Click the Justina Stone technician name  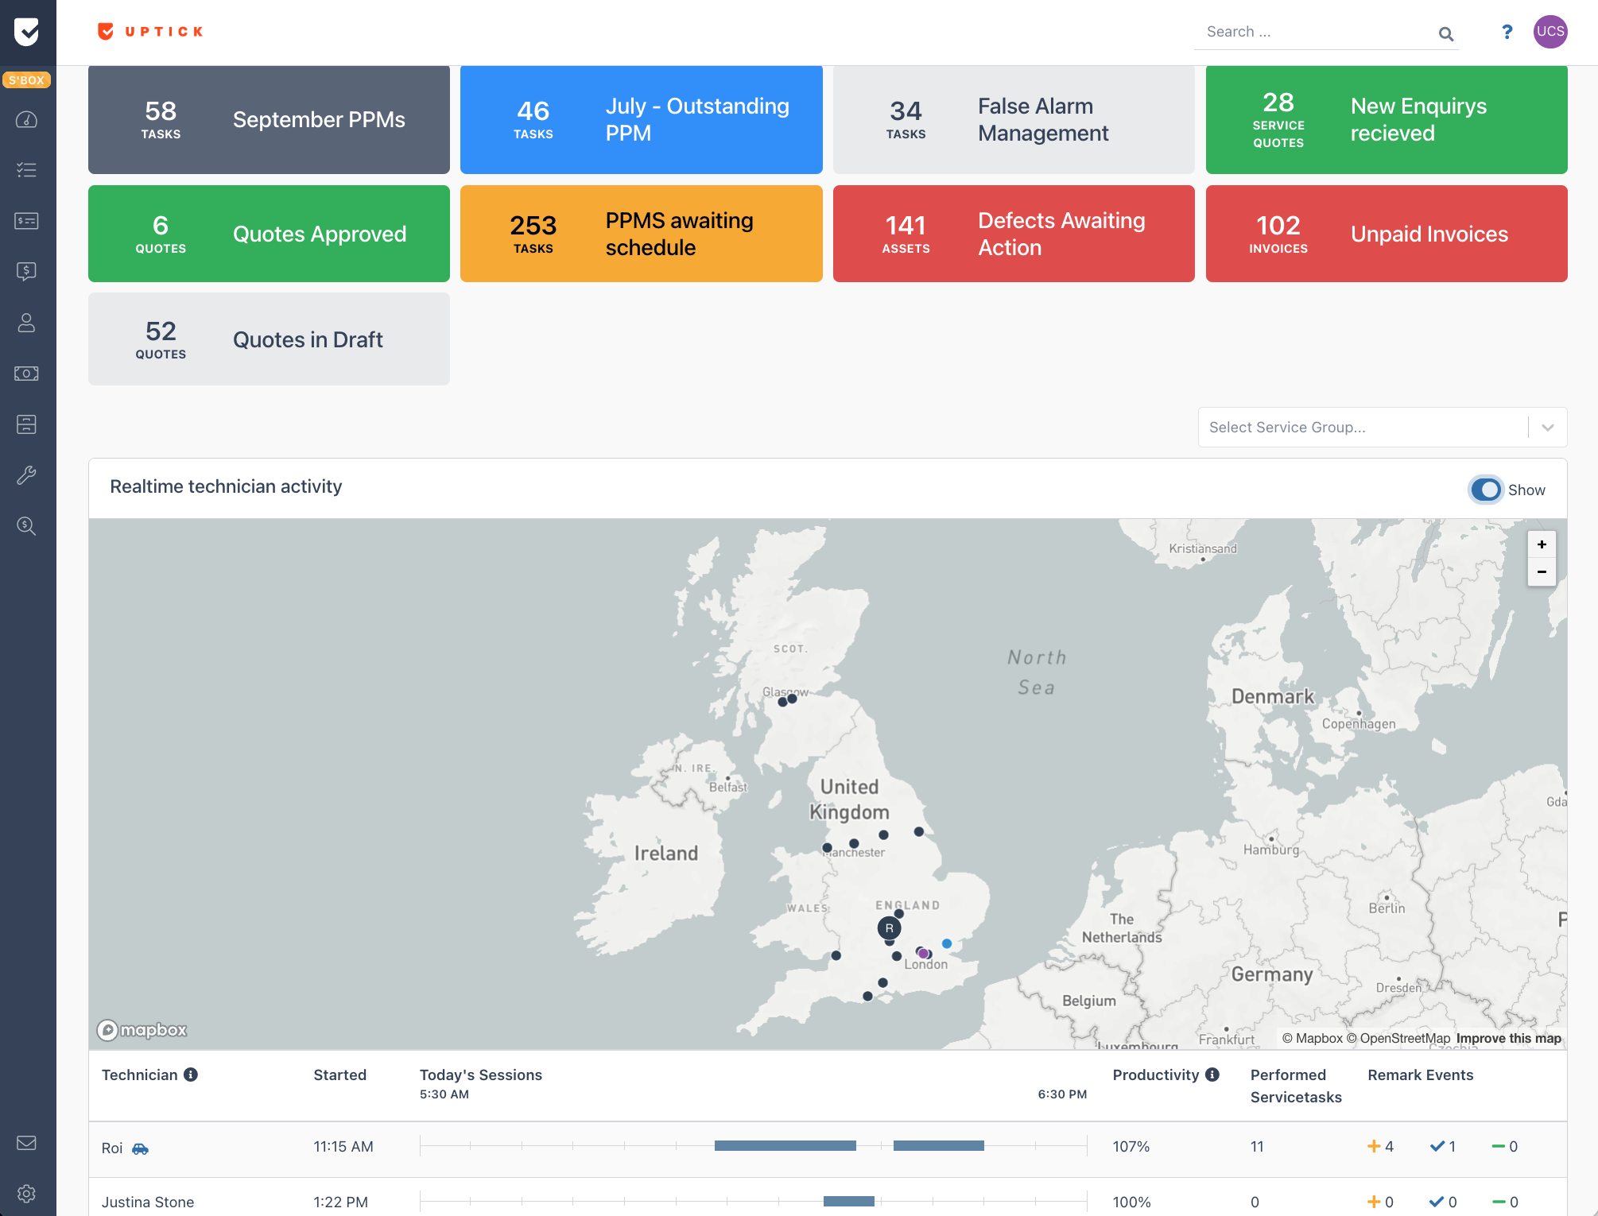coord(148,1202)
